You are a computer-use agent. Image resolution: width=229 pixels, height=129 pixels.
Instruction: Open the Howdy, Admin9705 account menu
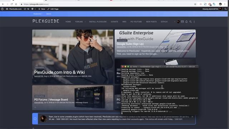pyautogui.click(x=212, y=9)
